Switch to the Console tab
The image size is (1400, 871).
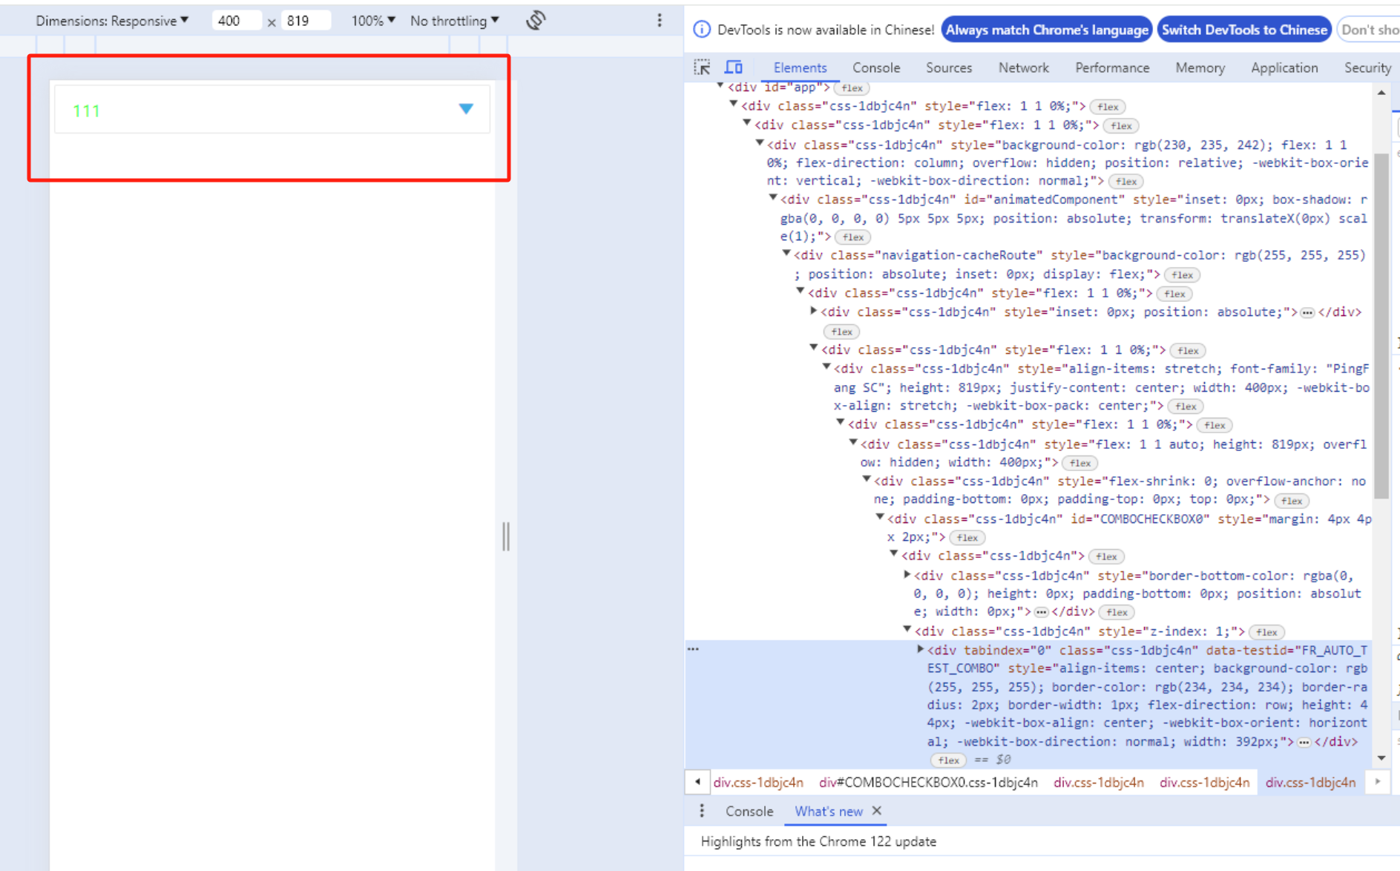pos(876,68)
